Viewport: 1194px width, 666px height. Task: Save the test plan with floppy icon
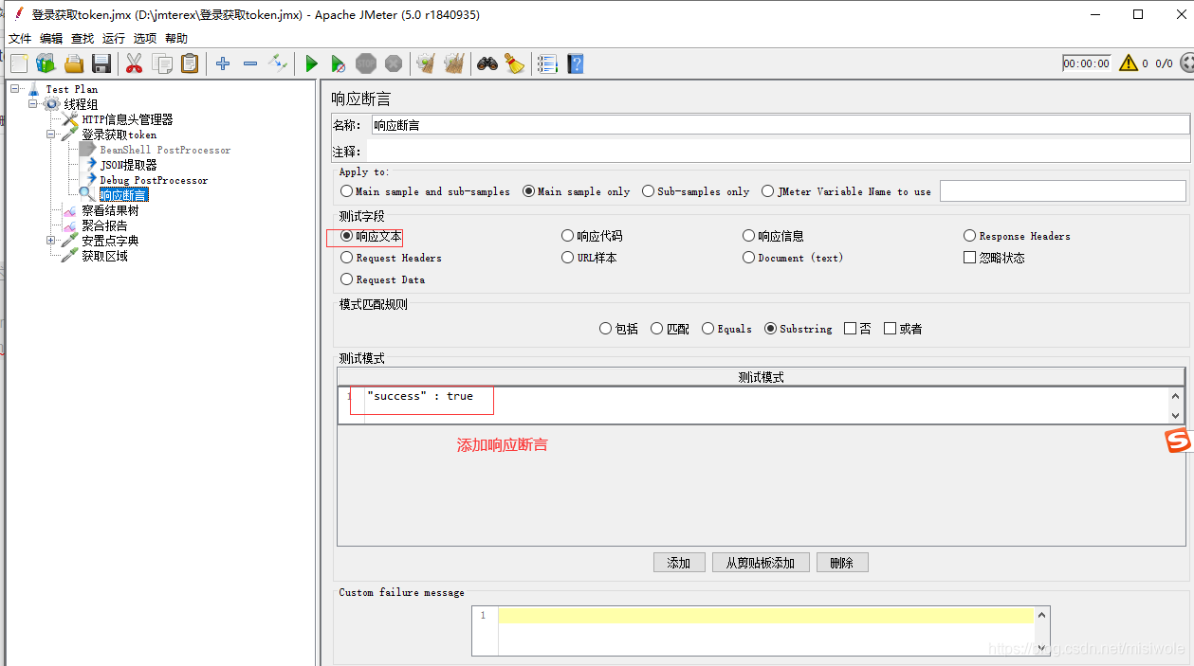point(101,63)
